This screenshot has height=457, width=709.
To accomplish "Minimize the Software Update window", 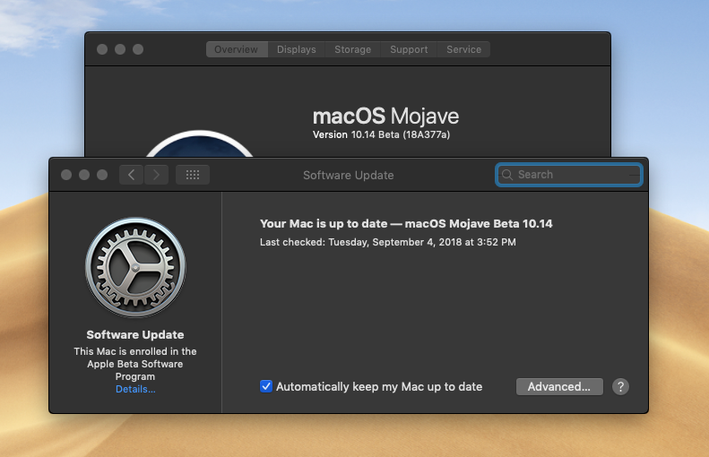I will (x=84, y=175).
